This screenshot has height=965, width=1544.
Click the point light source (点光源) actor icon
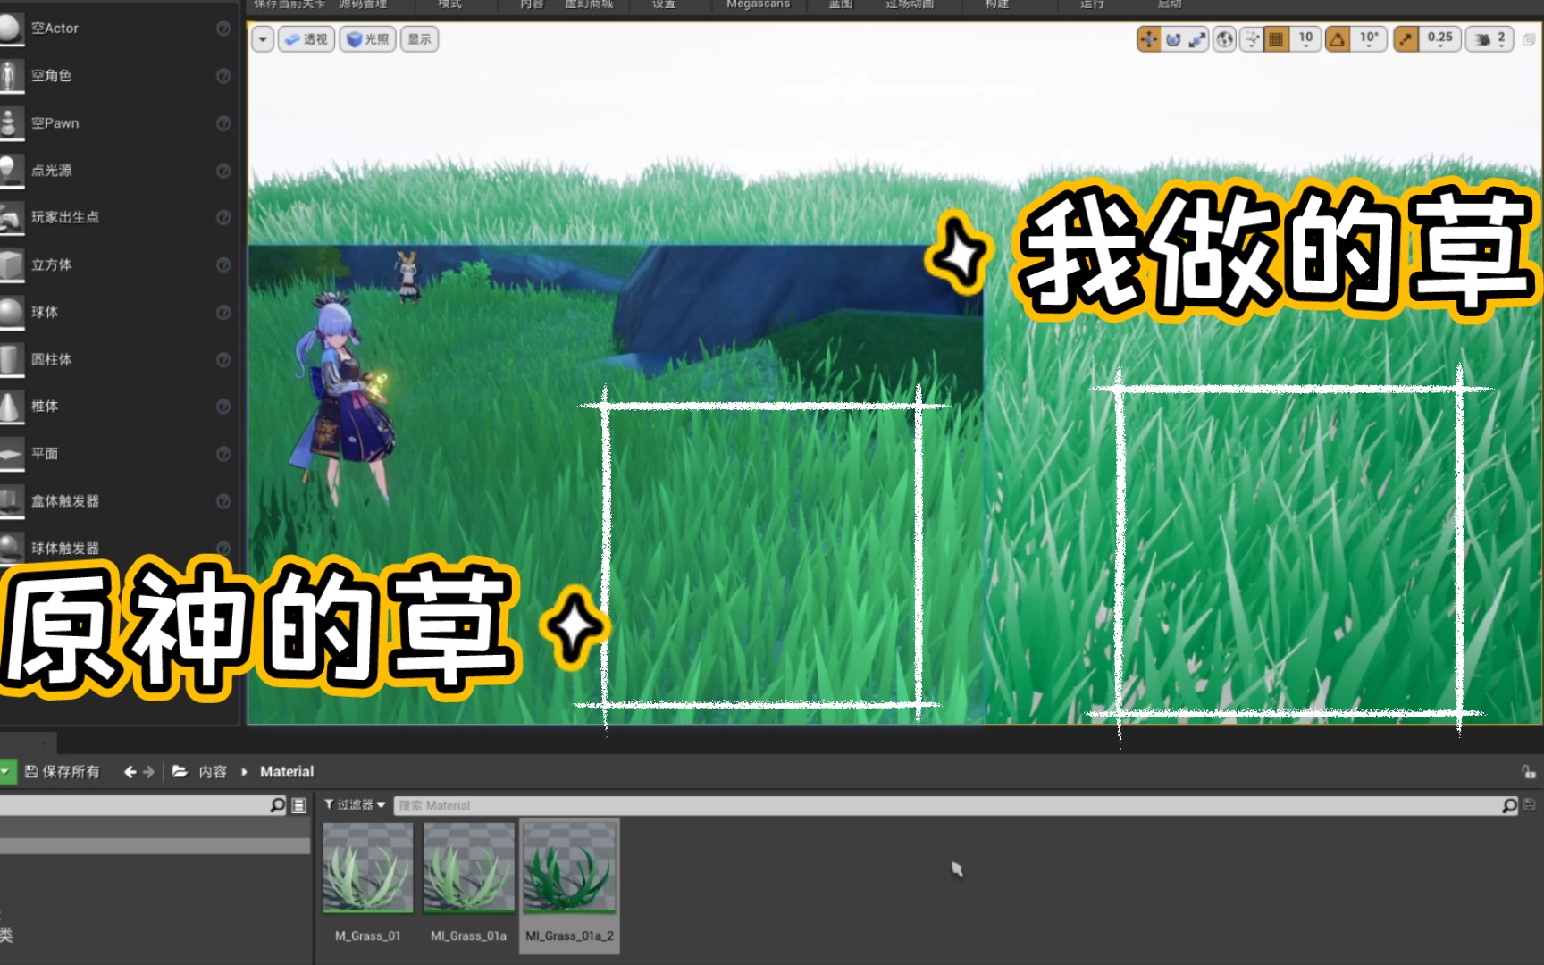tap(13, 170)
